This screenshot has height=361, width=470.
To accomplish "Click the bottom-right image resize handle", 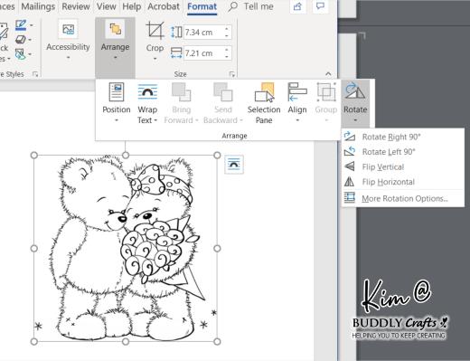I will tap(217, 342).
